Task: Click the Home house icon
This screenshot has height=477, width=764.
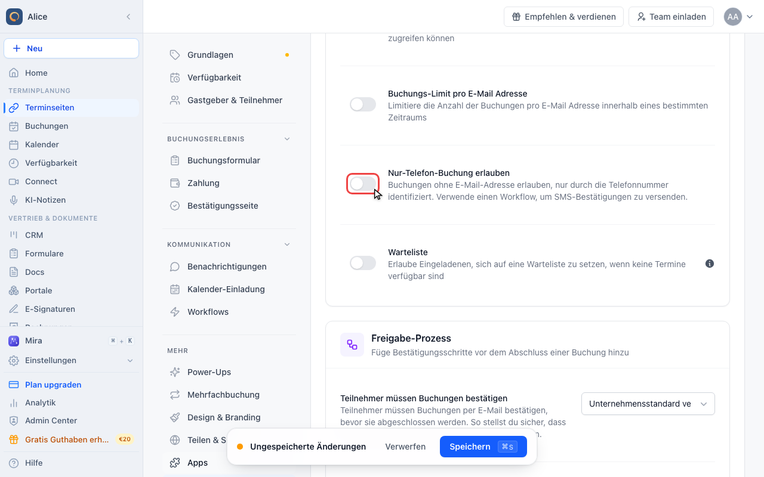Action: click(14, 73)
